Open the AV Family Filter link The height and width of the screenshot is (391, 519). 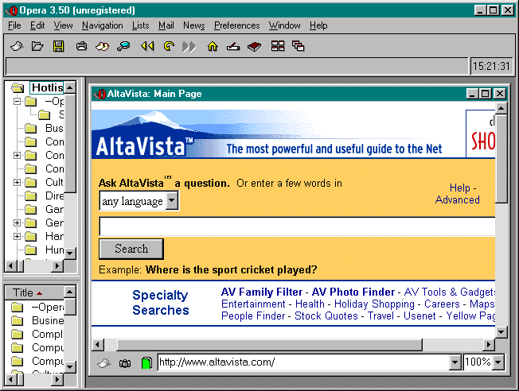click(x=261, y=292)
